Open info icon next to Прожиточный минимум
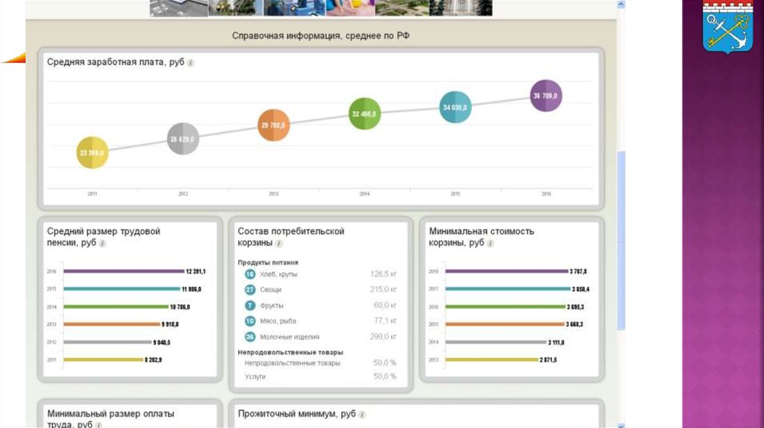This screenshot has width=764, height=428. coord(363,414)
